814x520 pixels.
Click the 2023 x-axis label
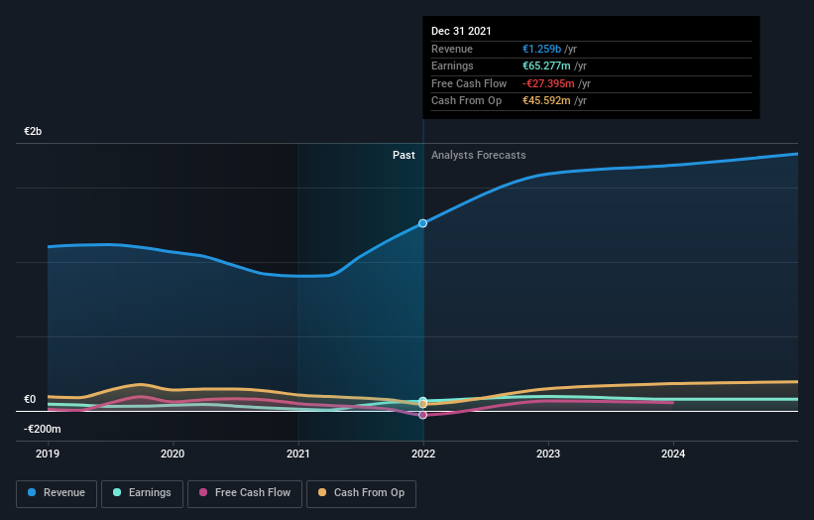548,455
